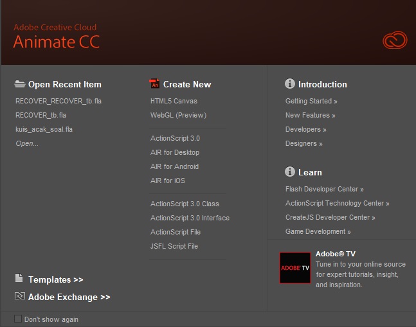Click the Create New heading
This screenshot has height=327, width=416.
(187, 84)
